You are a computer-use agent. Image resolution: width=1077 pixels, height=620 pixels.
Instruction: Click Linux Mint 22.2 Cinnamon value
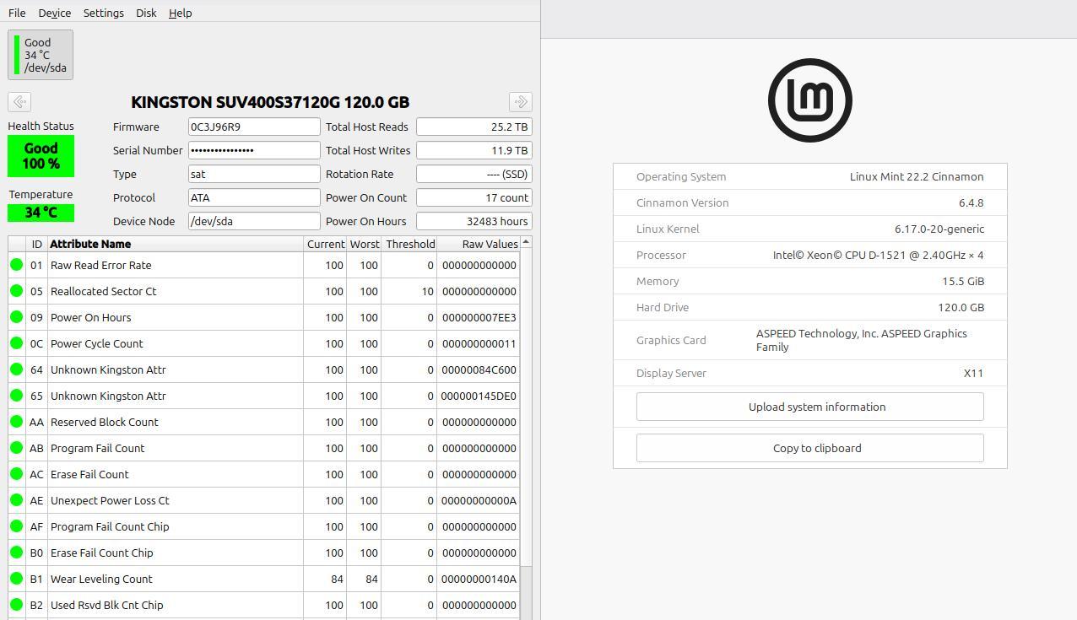pyautogui.click(x=917, y=176)
